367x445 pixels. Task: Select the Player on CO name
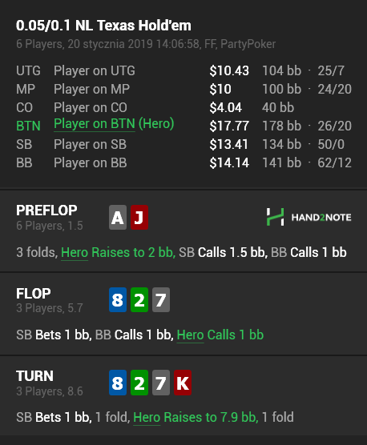coord(91,107)
